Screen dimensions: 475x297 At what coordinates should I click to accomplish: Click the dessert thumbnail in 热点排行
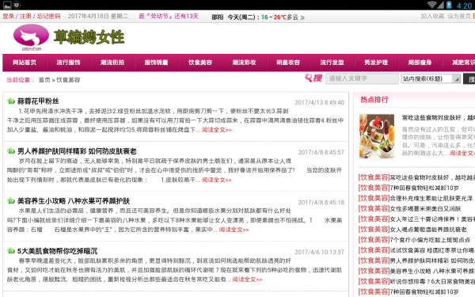(377, 136)
